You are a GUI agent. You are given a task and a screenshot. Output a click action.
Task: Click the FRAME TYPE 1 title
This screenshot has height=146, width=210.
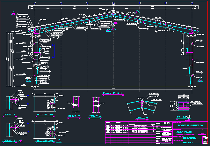[x=112, y=93]
